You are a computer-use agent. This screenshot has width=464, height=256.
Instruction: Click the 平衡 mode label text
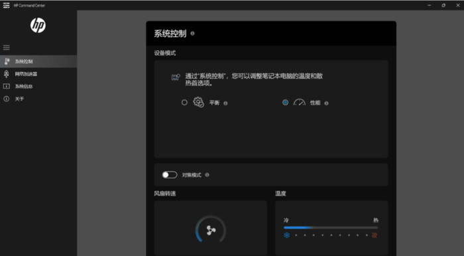tap(215, 103)
